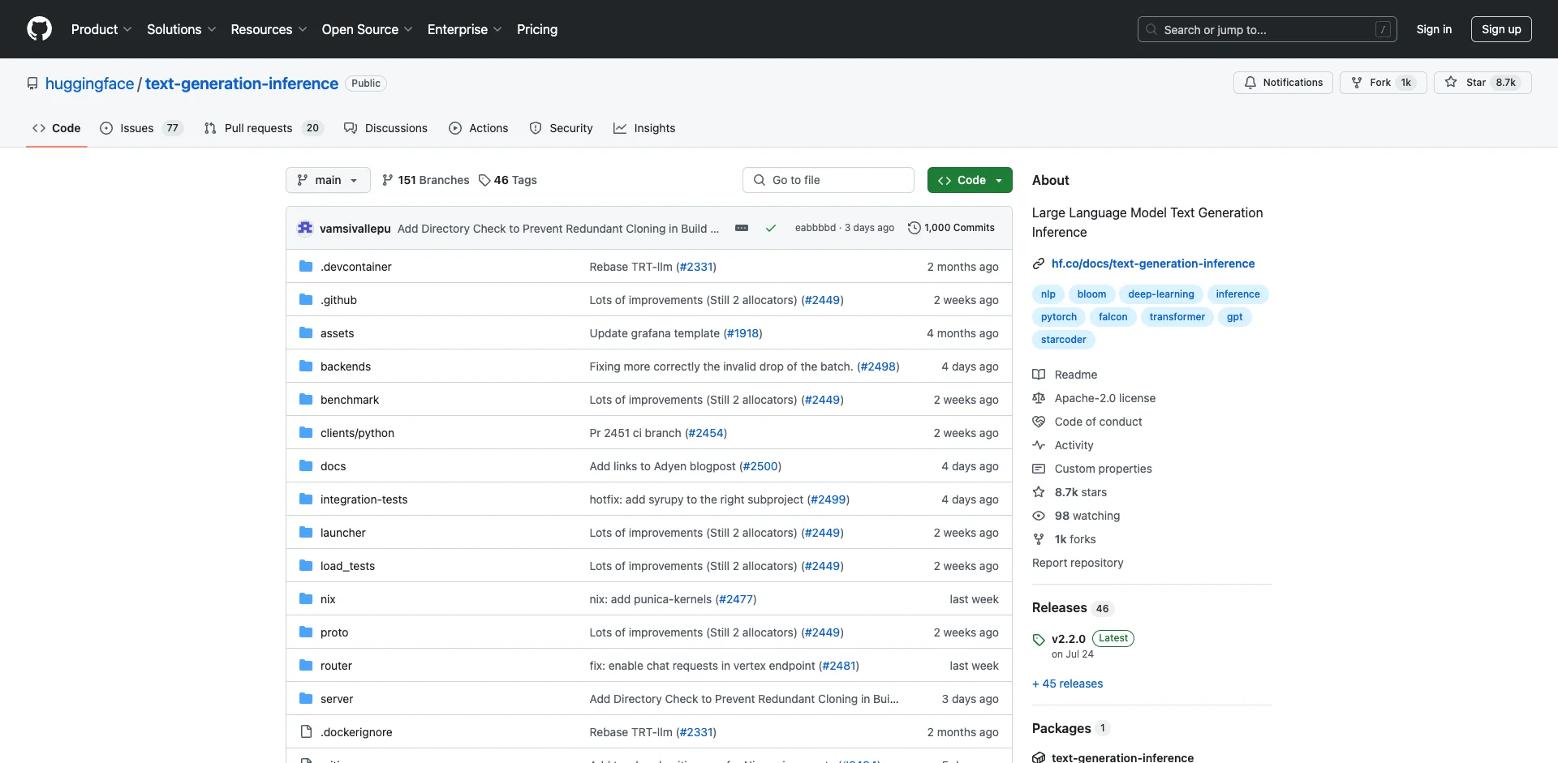Select the Code tab
The width and height of the screenshot is (1558, 763).
pyautogui.click(x=57, y=128)
